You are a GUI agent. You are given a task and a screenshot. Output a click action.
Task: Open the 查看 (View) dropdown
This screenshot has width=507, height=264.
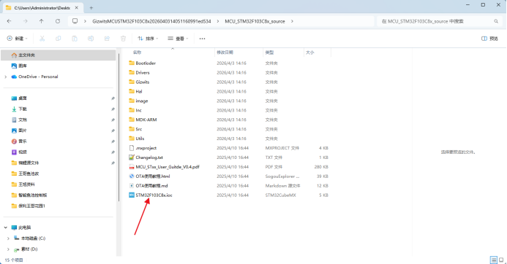(178, 39)
